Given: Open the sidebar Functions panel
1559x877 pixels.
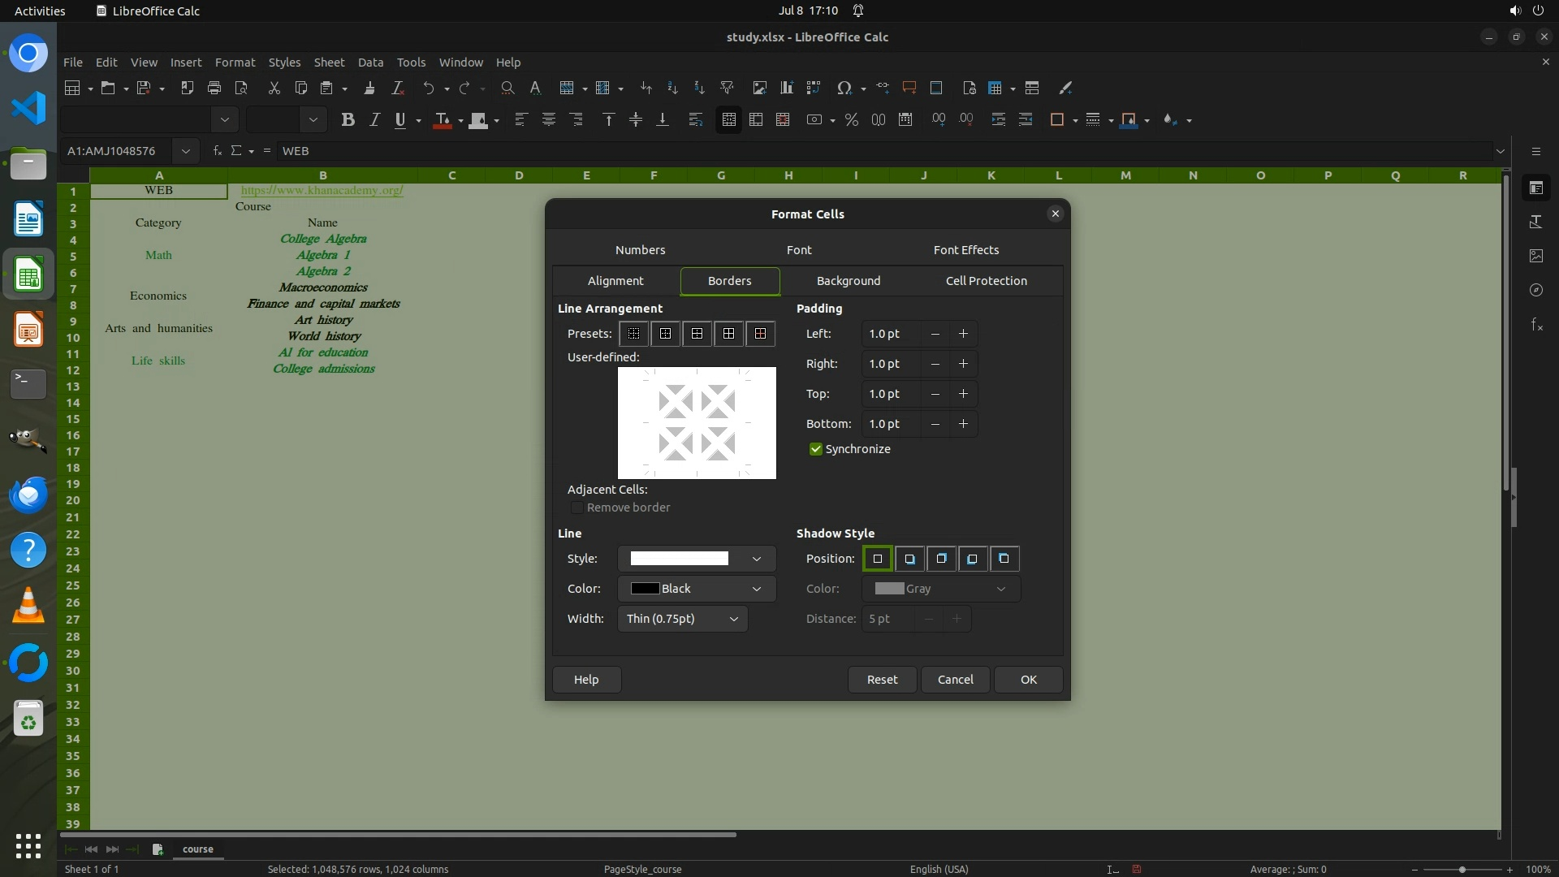Looking at the screenshot, I should point(1536,325).
